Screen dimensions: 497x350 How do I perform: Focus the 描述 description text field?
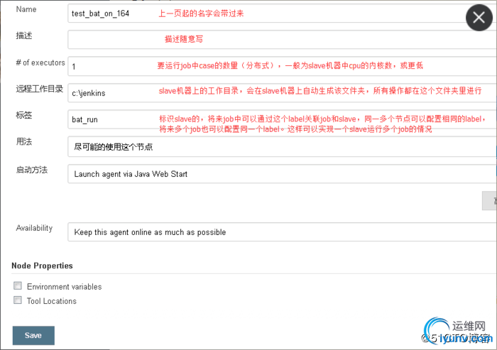(x=282, y=40)
